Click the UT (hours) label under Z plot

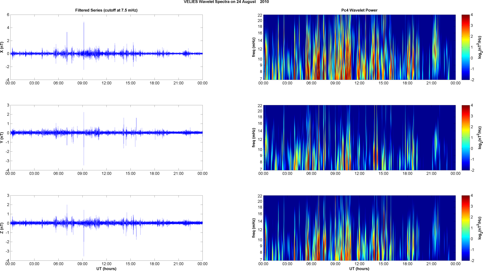[106, 269]
